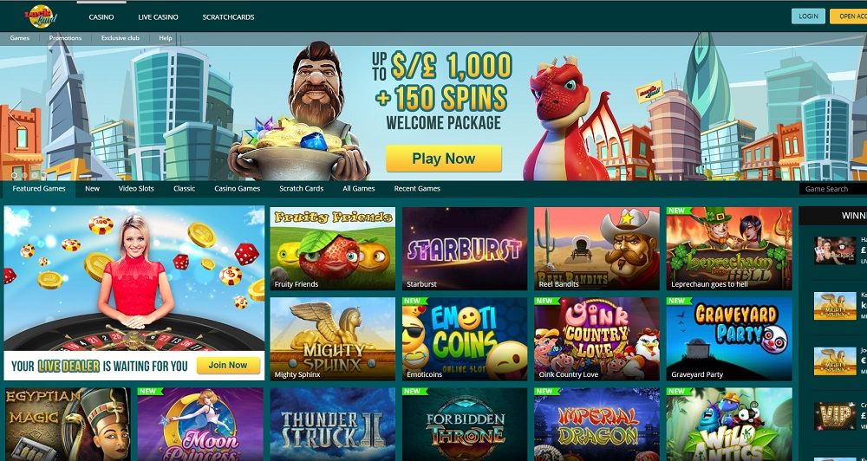Open Reel Bandits game tile

[x=596, y=249]
